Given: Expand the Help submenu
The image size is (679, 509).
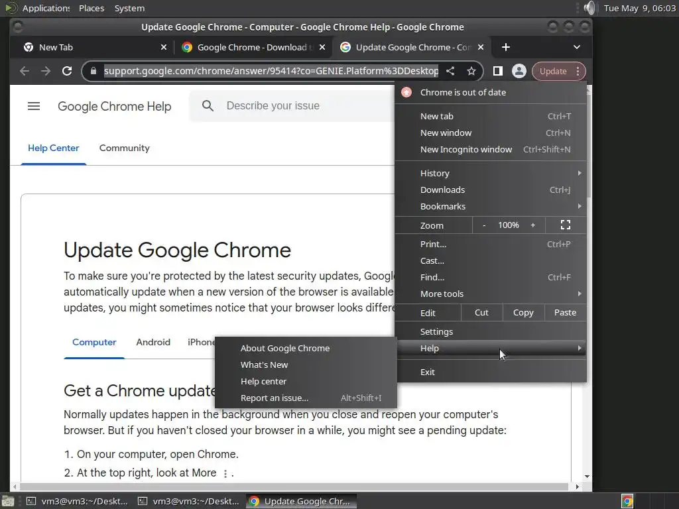Looking at the screenshot, I should (x=491, y=348).
